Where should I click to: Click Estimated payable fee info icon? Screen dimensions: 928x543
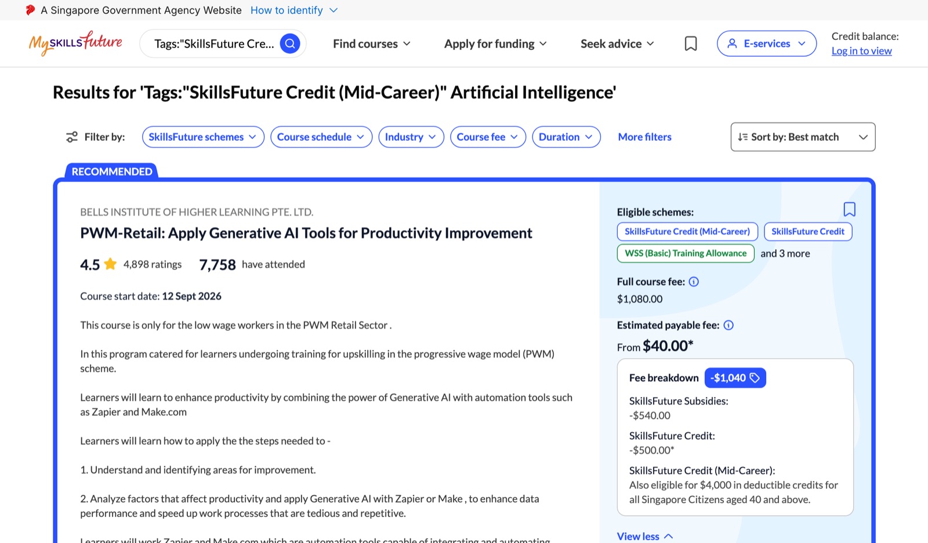(728, 325)
